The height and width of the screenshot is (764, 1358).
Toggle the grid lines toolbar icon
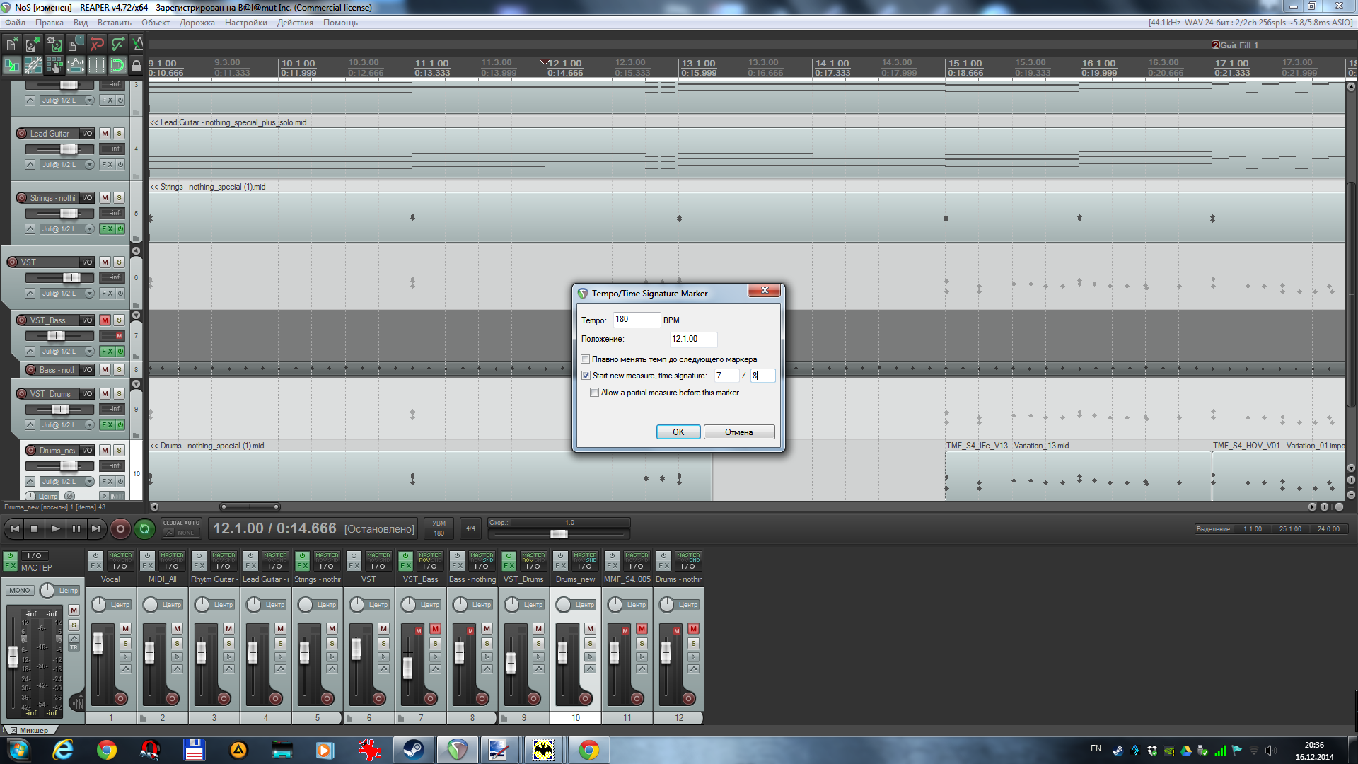(x=97, y=66)
